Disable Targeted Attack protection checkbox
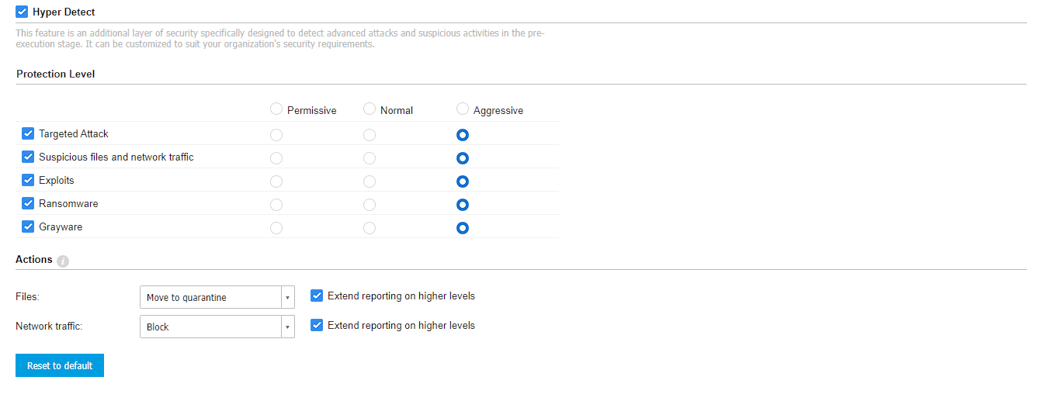Viewport: 1041px width, 408px height. point(28,133)
